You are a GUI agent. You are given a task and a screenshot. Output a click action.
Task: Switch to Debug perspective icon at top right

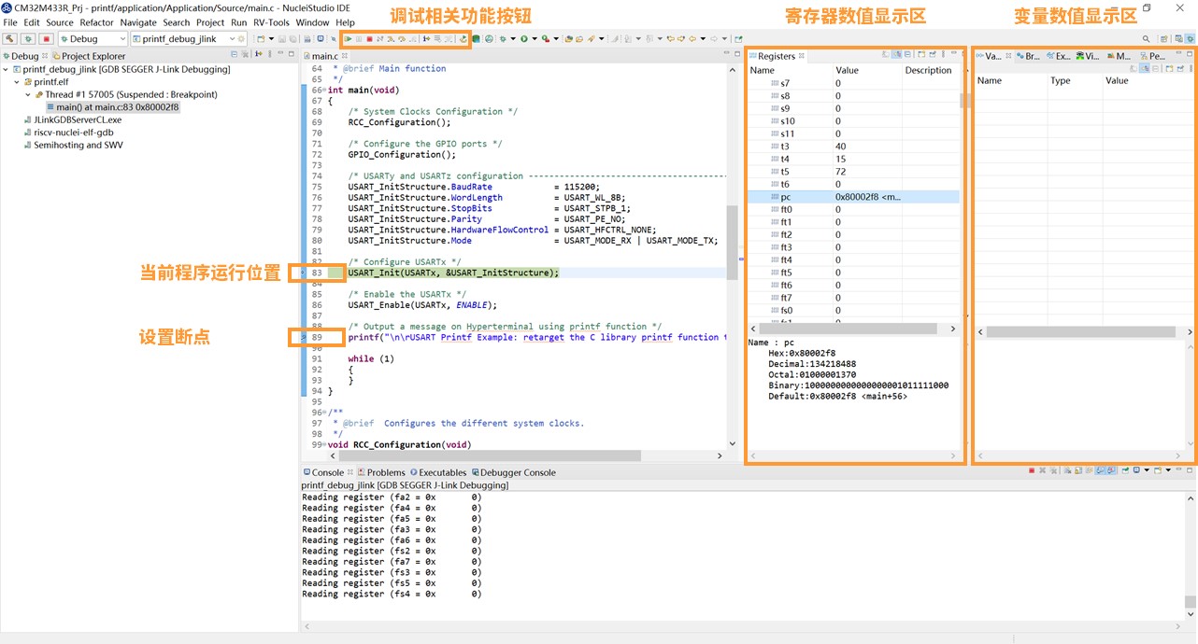[x=1191, y=39]
